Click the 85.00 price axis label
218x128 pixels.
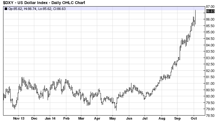coord(210,32)
